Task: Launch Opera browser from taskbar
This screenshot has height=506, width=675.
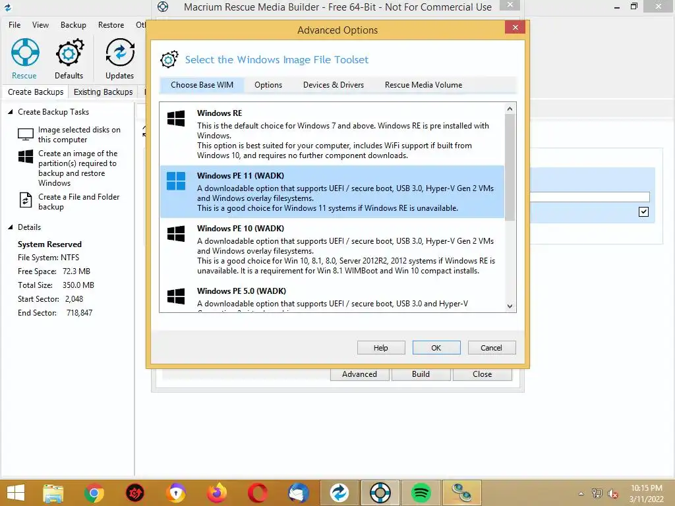Action: 258,493
